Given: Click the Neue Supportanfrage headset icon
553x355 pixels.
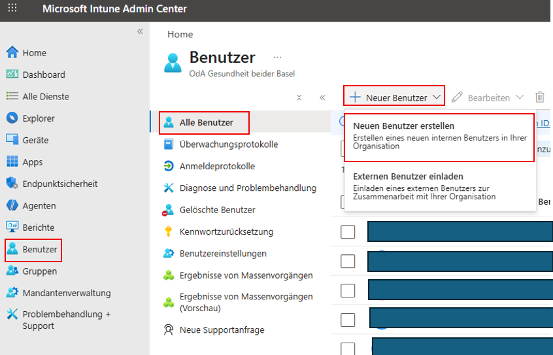Looking at the screenshot, I should click(x=169, y=330).
